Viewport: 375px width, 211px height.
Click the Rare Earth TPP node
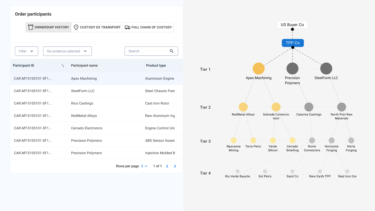point(320,171)
